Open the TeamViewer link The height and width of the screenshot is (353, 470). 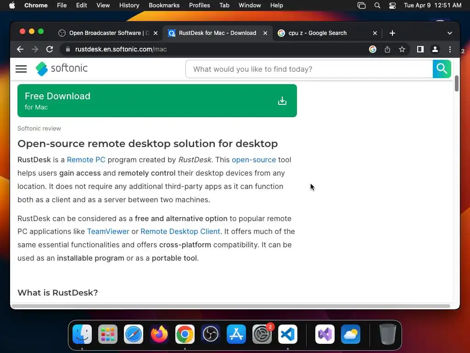[108, 232]
